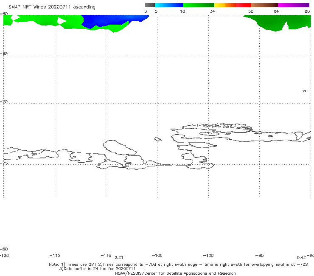Click the light blue segment of the color bar

coord(169,5)
